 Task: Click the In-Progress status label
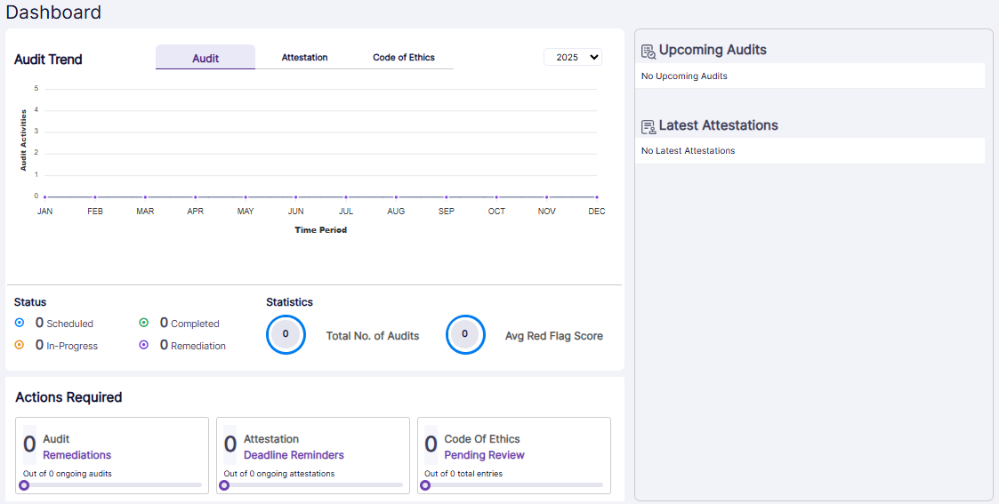coord(72,346)
